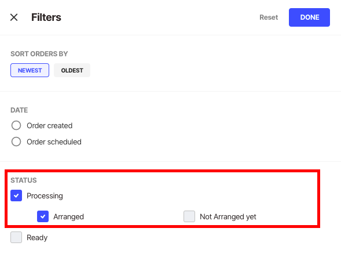Select the Order created radio button
The height and width of the screenshot is (257, 341).
16,125
